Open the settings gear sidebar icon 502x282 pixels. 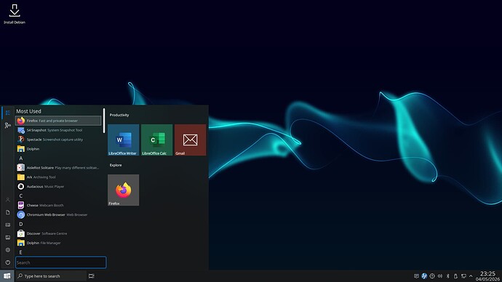tap(8, 250)
